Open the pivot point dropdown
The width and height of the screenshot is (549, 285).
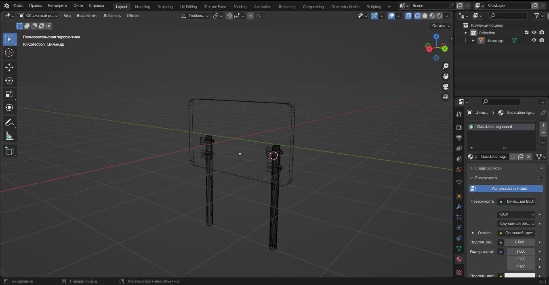pos(218,16)
